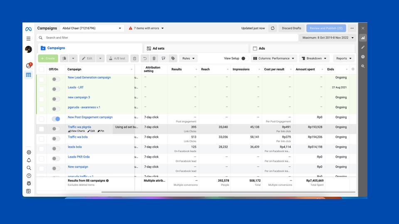The height and width of the screenshot is (224, 399).
Task: Click the Meta logo icon
Action: 29,29
